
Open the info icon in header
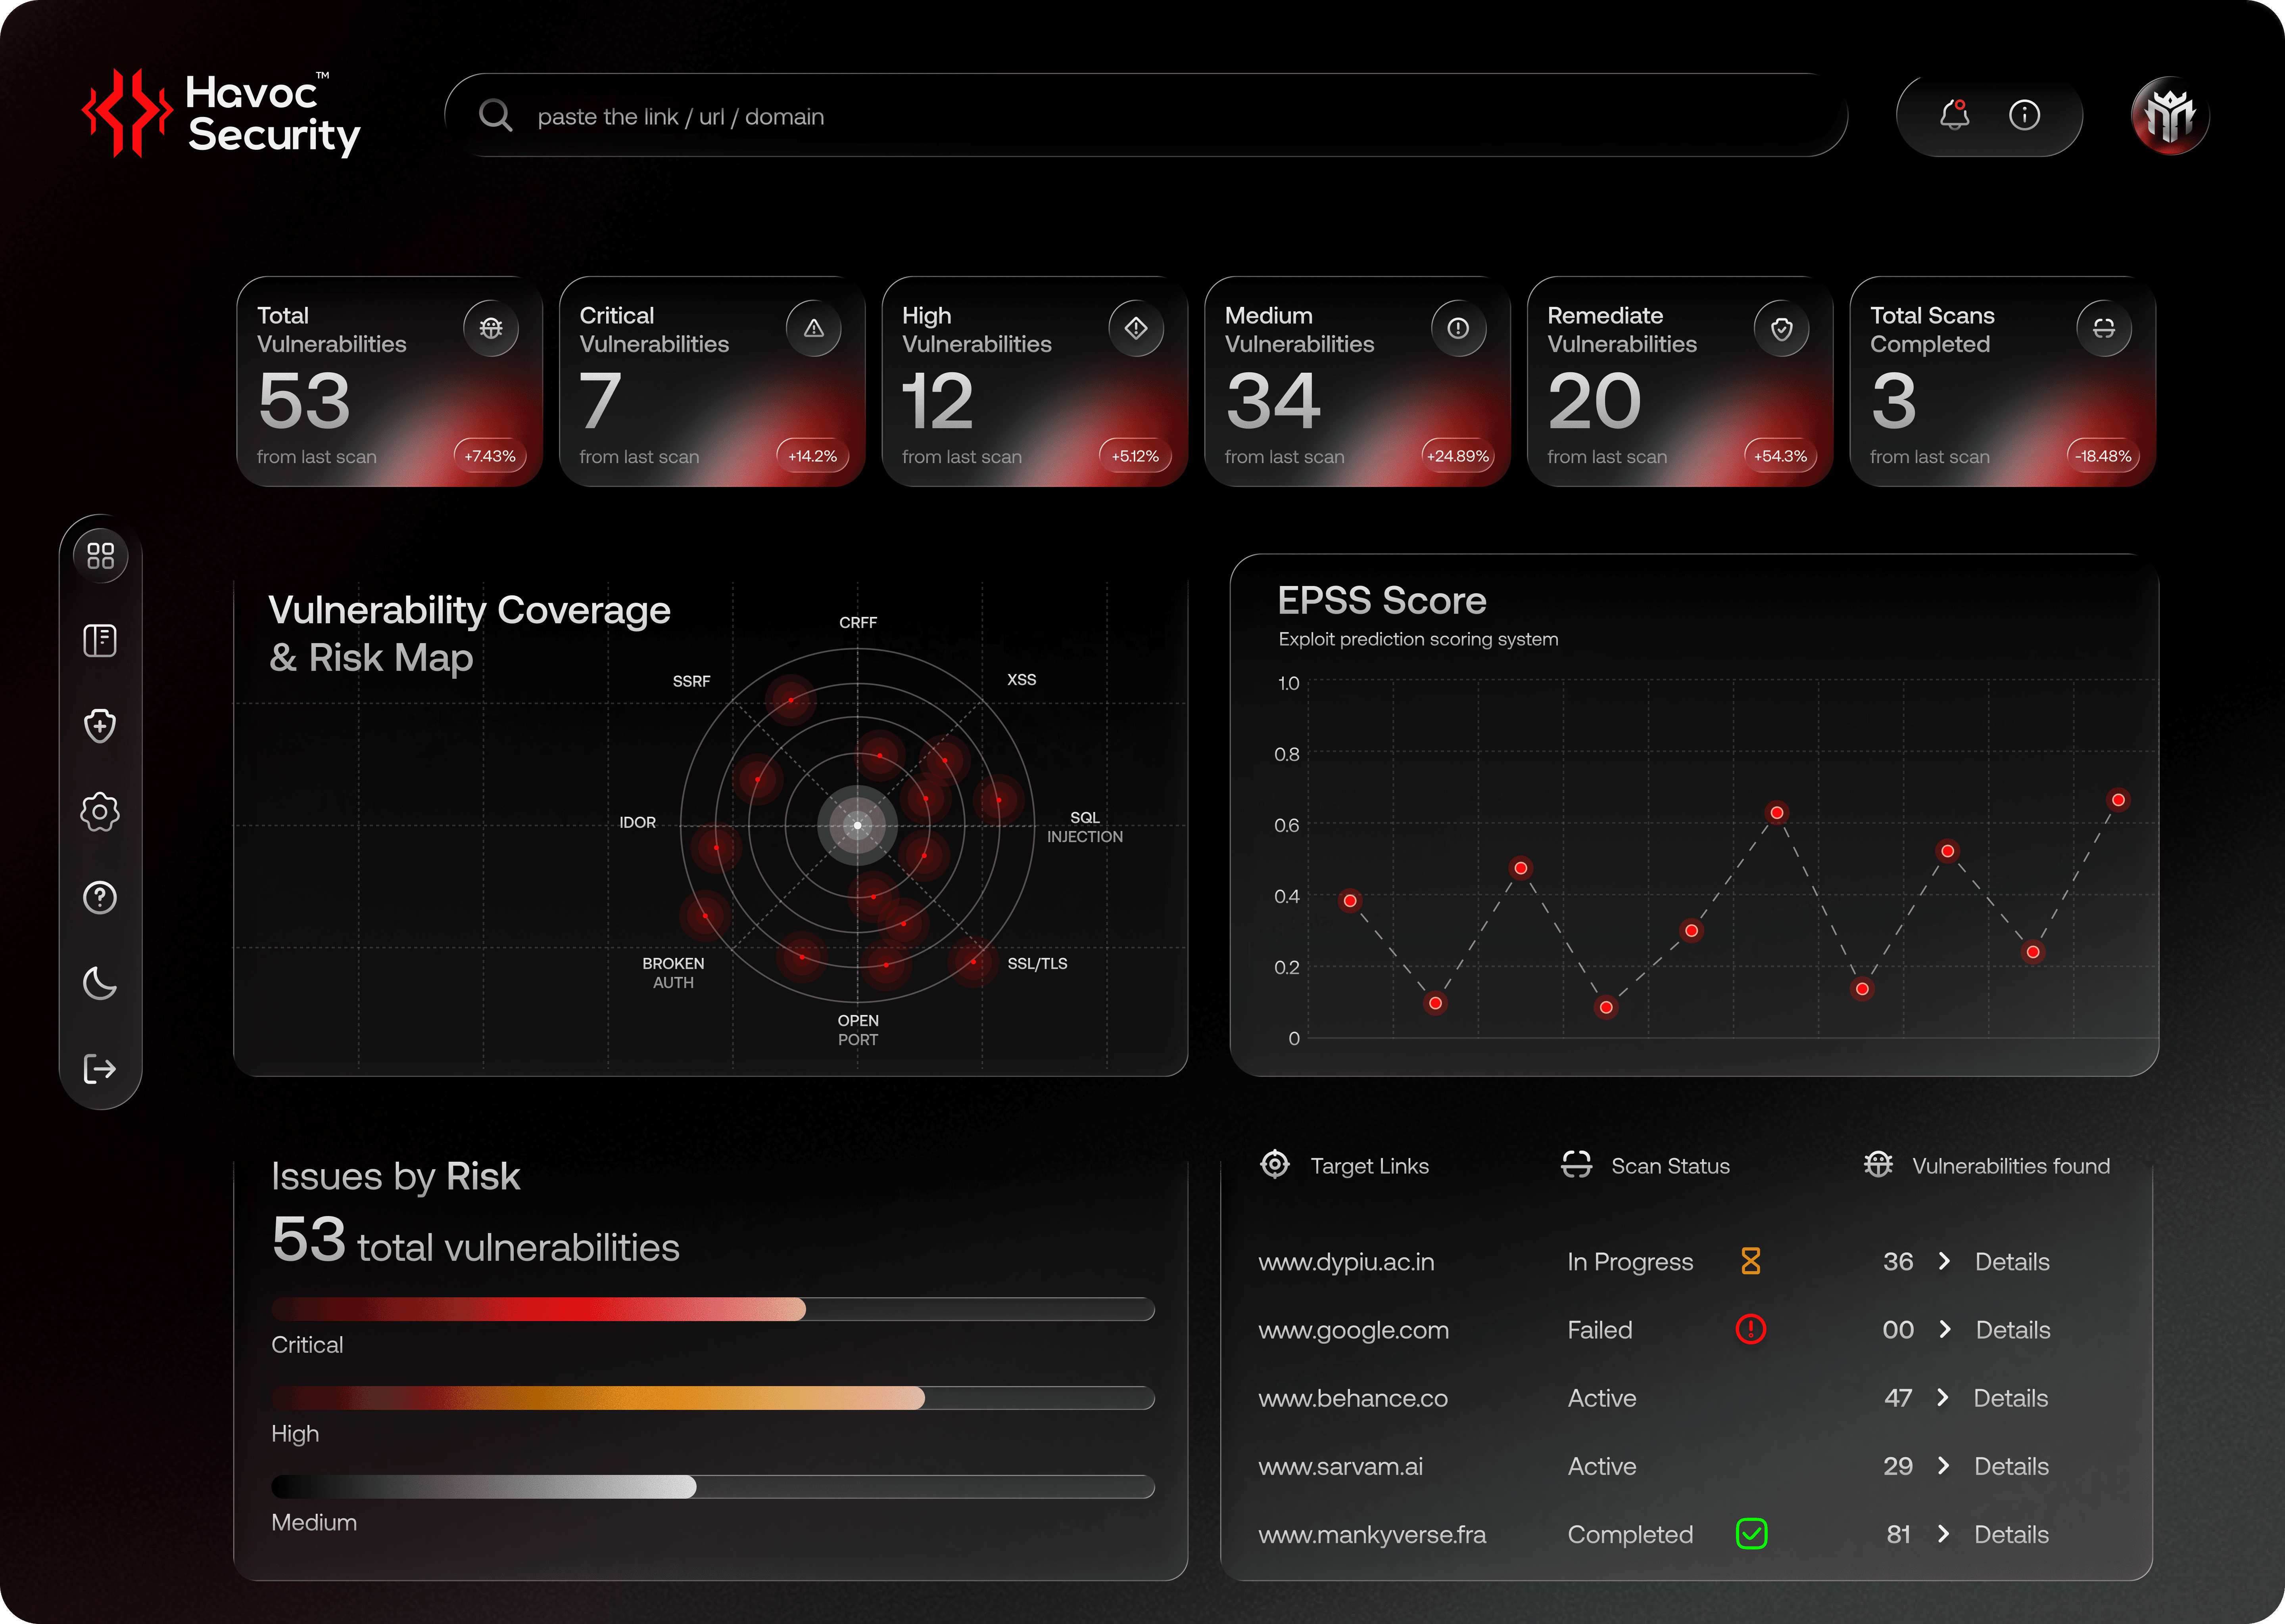click(x=2024, y=115)
